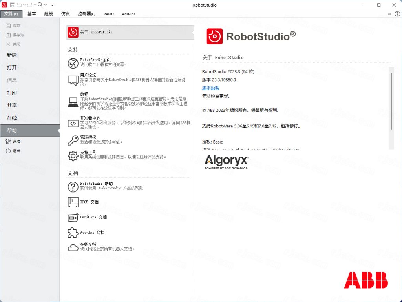Screen dimensions: 402x302
Task: Select 帮助 in the backstage sidebar
Action: point(30,130)
